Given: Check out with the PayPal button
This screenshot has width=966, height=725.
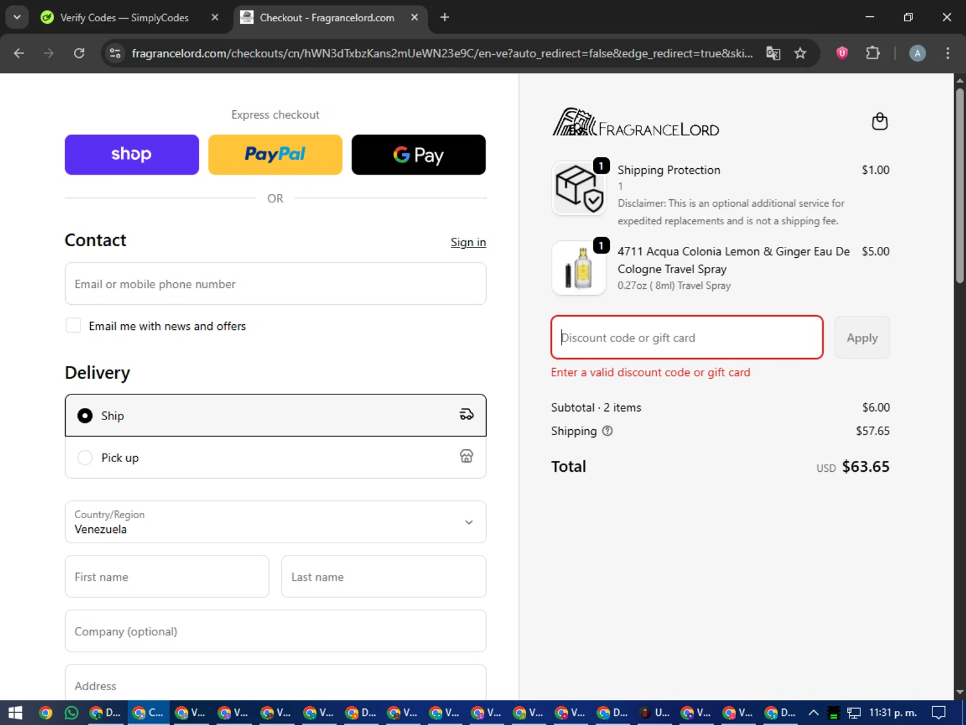Looking at the screenshot, I should 275,155.
